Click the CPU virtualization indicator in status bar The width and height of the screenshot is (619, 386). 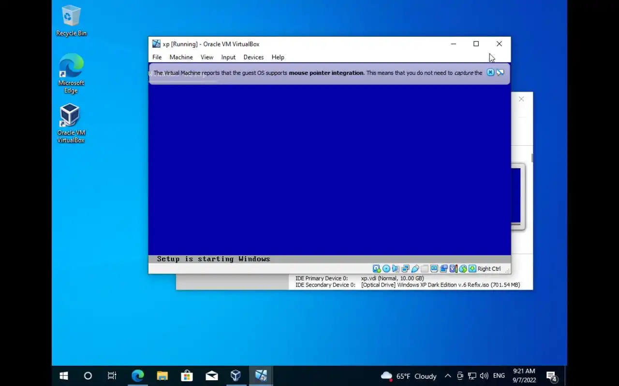click(x=453, y=269)
